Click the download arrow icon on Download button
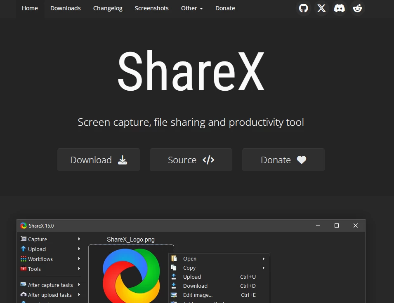The image size is (394, 303). coord(123,160)
